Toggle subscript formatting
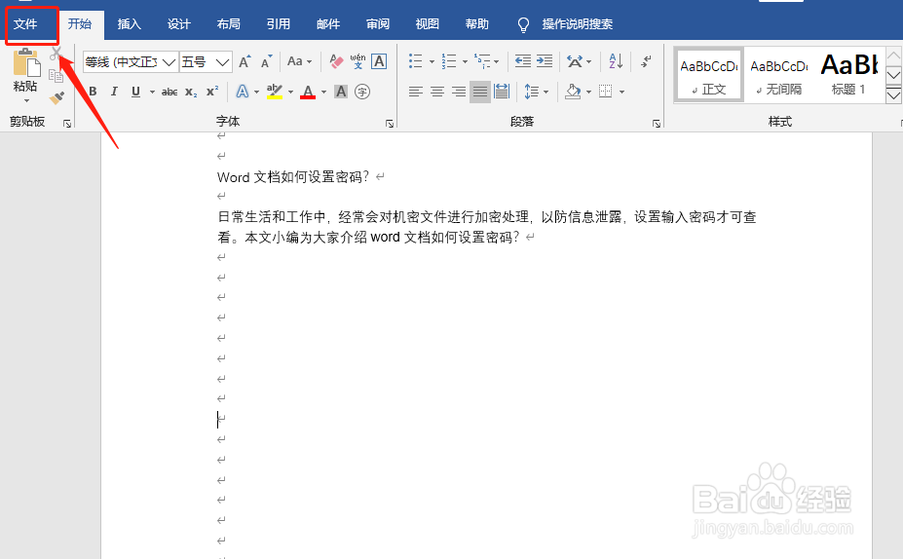903x559 pixels. click(191, 93)
